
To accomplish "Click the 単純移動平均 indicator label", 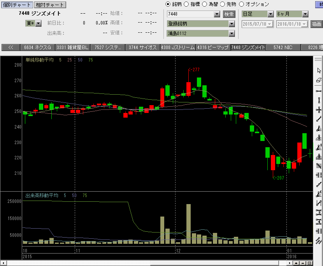I will (x=39, y=60).
